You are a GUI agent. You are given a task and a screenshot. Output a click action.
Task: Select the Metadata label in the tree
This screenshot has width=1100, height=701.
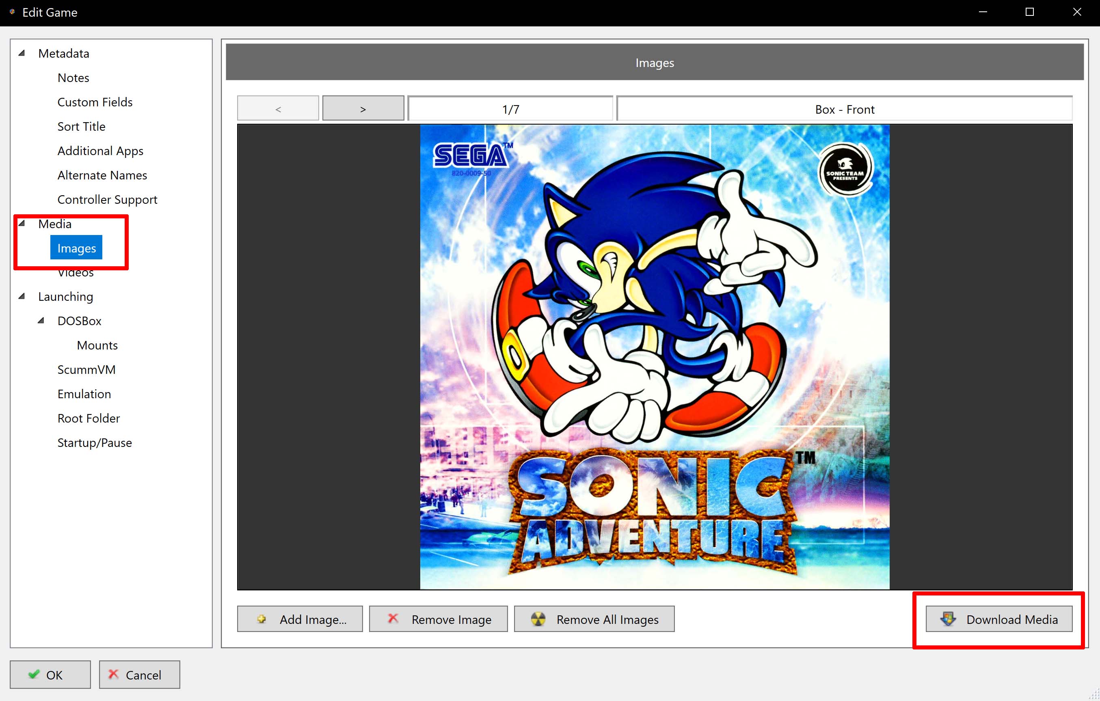pos(63,54)
